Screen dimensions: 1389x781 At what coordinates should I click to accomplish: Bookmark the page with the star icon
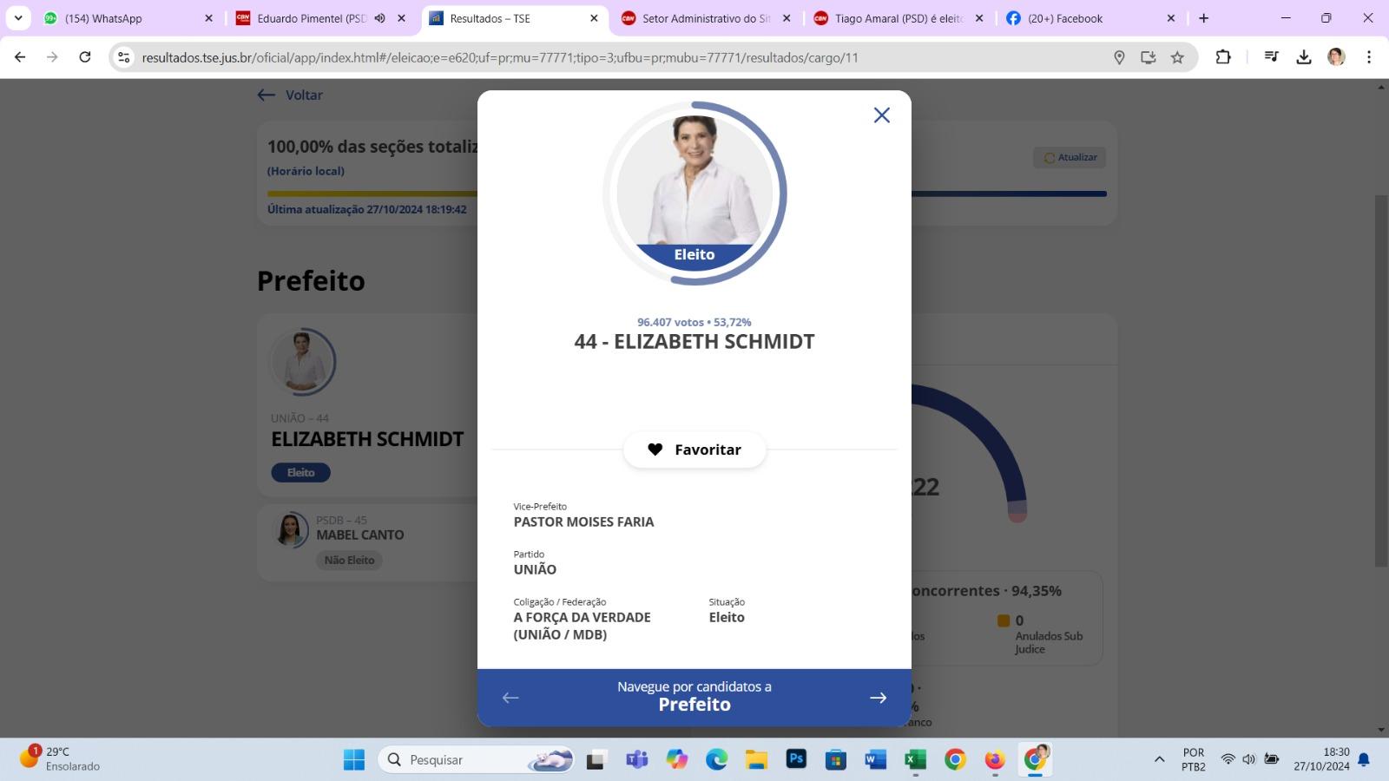[1177, 57]
